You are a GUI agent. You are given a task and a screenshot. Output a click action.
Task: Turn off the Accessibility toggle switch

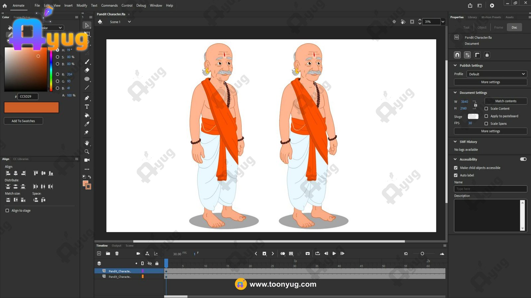click(x=523, y=159)
